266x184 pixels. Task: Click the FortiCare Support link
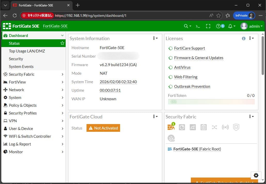(x=189, y=48)
